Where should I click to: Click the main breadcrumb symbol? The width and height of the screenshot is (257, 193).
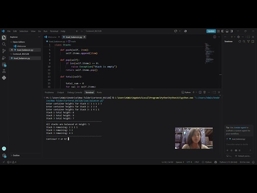click(x=72, y=41)
